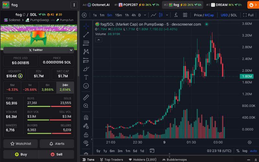259x162 pixels.
Task: Switch chart interval to 1m
Action: [102, 15]
